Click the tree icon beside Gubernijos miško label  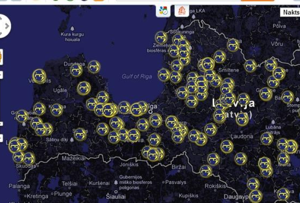[116, 182]
